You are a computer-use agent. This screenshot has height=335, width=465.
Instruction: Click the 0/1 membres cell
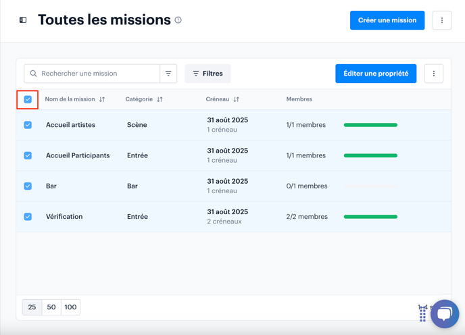[x=307, y=186]
